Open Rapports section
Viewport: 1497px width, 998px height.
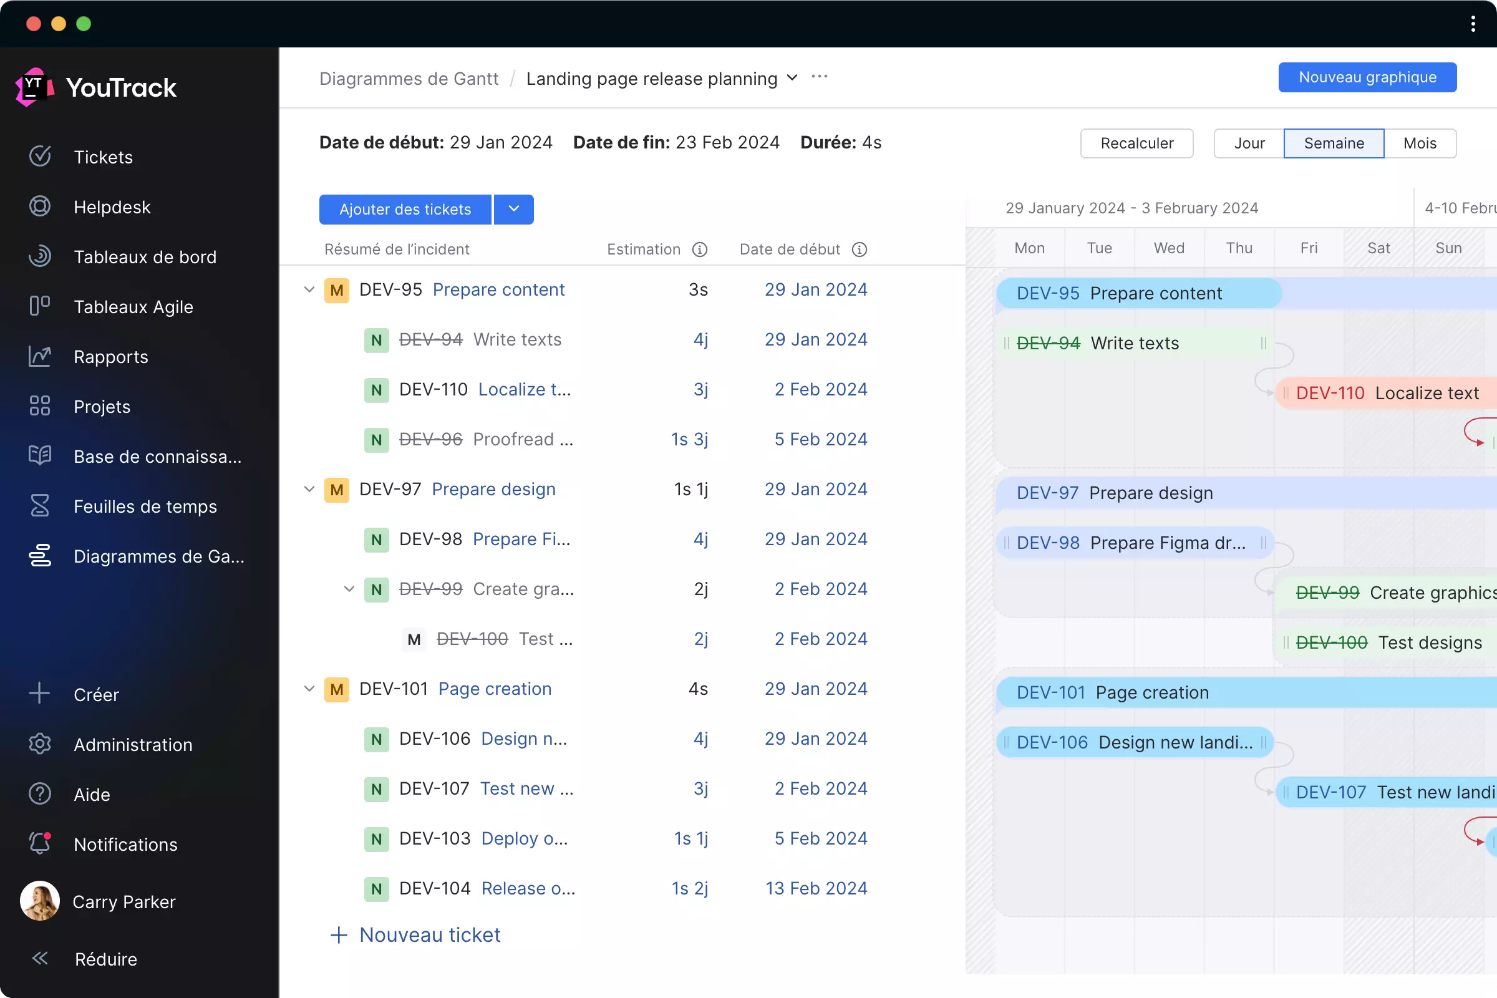tap(110, 356)
